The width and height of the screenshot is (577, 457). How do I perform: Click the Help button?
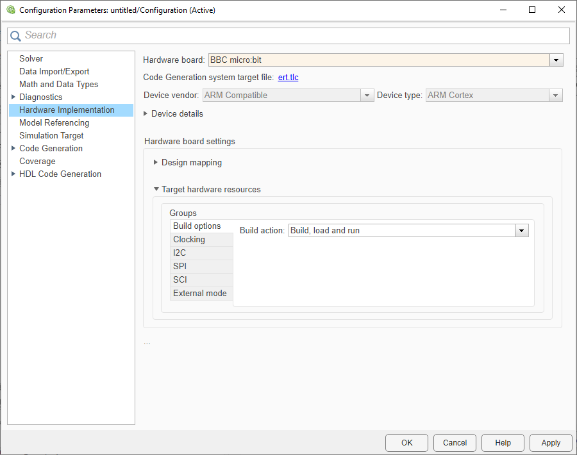503,442
